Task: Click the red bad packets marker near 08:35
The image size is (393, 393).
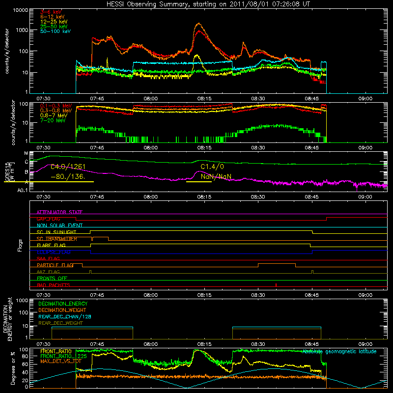Action: tap(276, 285)
